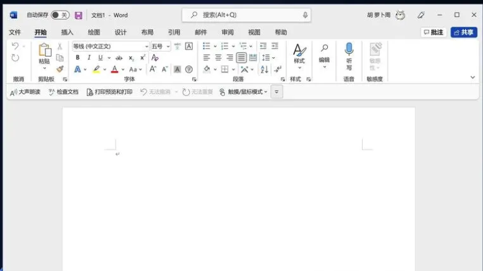Increase font size with grow icon
Viewport: 483px width, 271px height.
coord(153,69)
